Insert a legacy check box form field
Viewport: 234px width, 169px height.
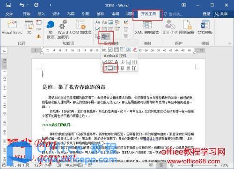coord(110,49)
